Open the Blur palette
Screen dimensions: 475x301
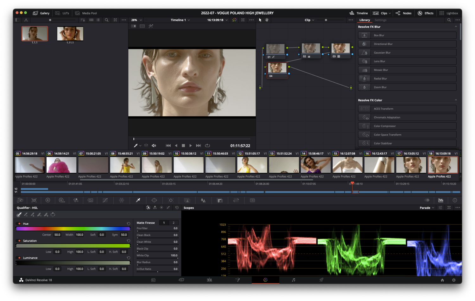[203, 200]
